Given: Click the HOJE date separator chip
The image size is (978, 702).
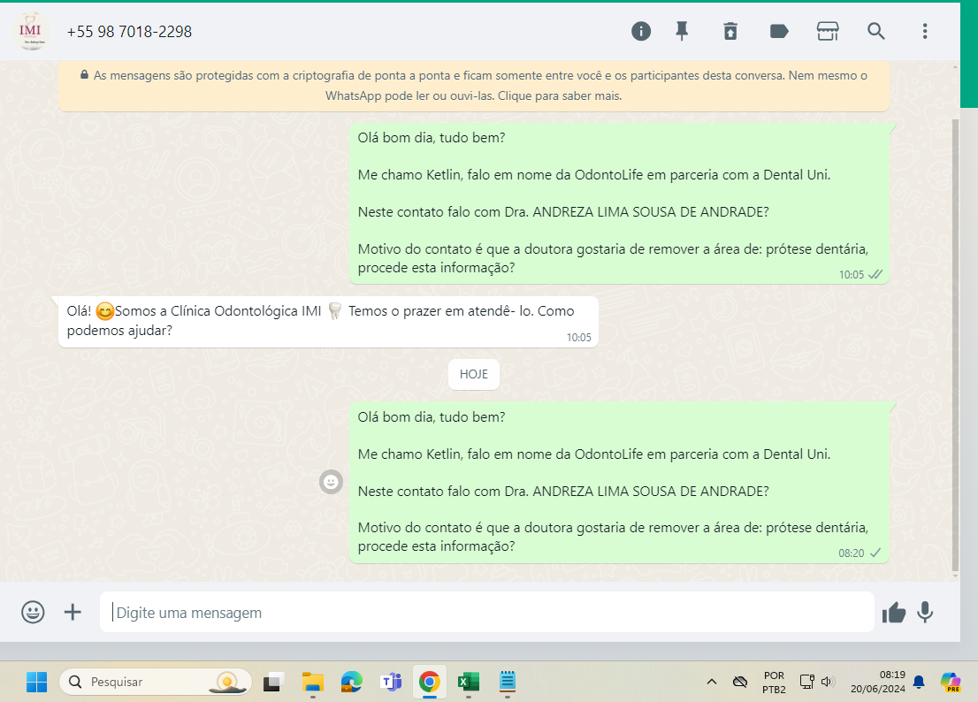Looking at the screenshot, I should tap(473, 374).
